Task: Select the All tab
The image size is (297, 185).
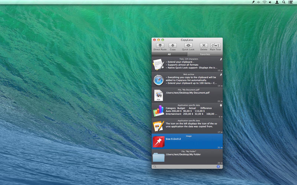Action: pyautogui.click(x=169, y=54)
